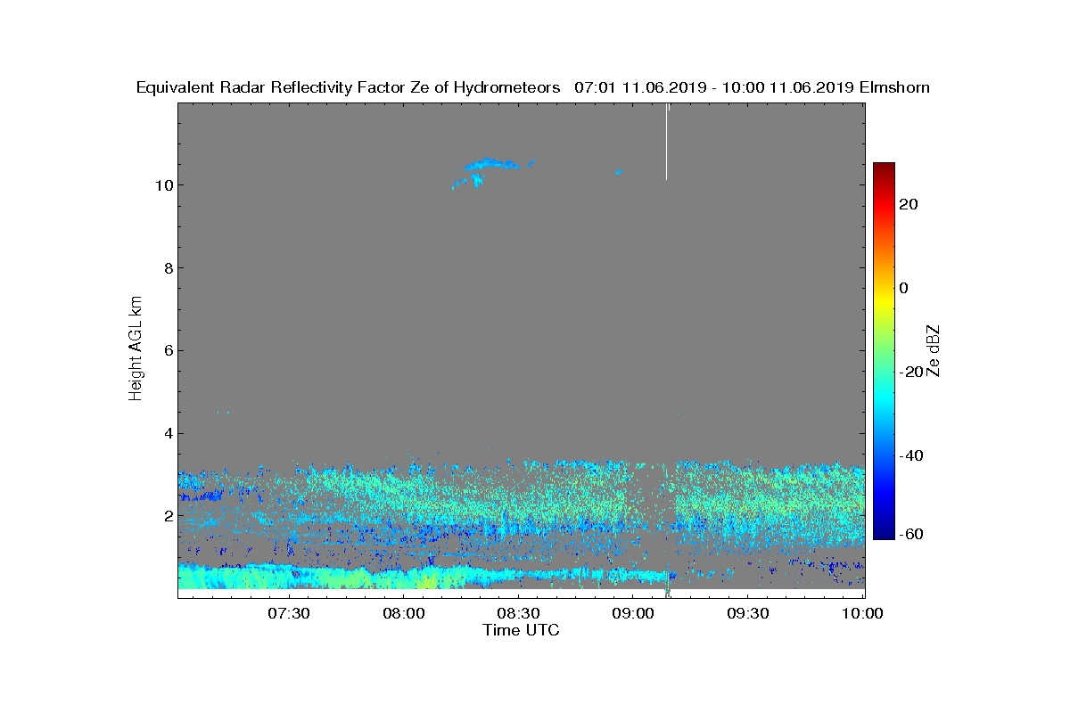Click the 'Time UTC' axis title
Image resolution: width=1070 pixels, height=713 pixels.
[x=522, y=630]
